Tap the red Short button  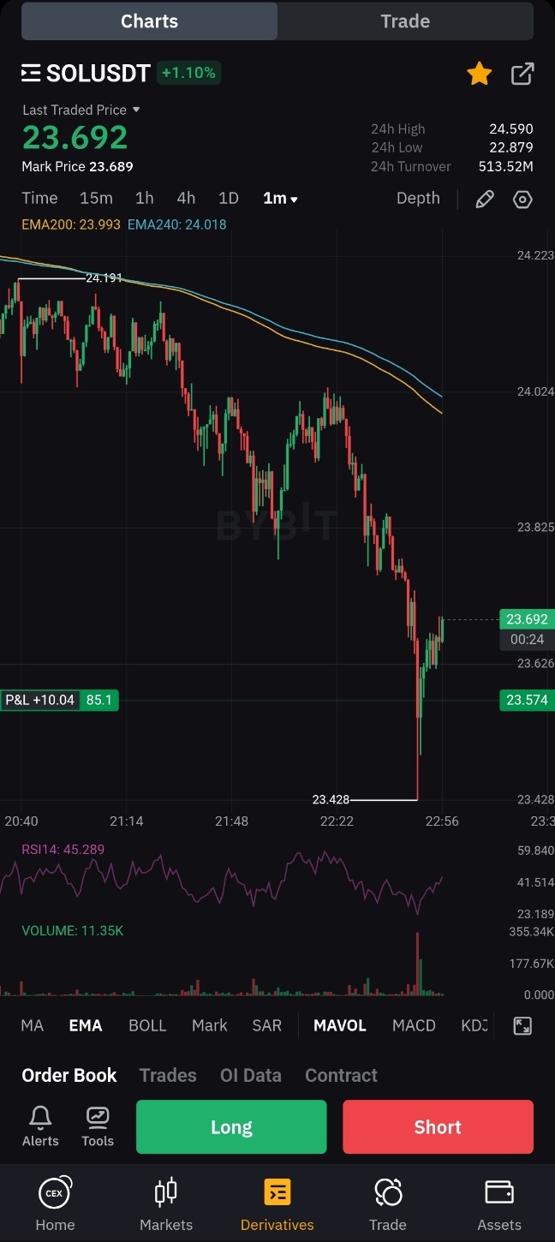(438, 1127)
